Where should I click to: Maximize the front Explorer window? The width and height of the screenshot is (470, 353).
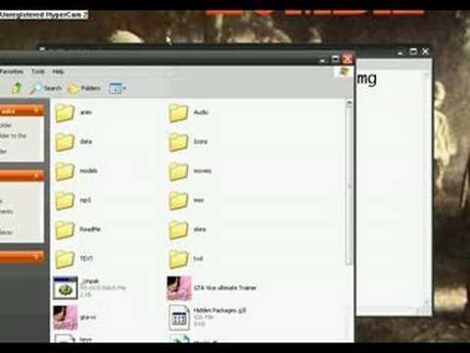[x=335, y=60]
